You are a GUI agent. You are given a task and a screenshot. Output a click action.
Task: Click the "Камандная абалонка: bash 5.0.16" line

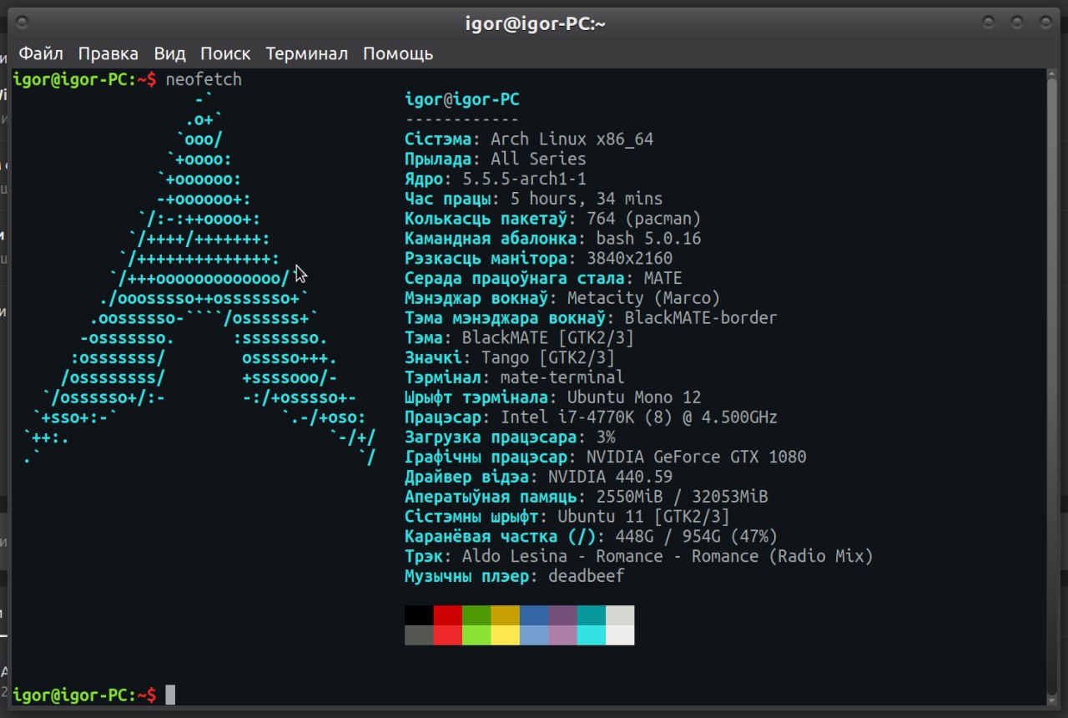click(x=553, y=240)
